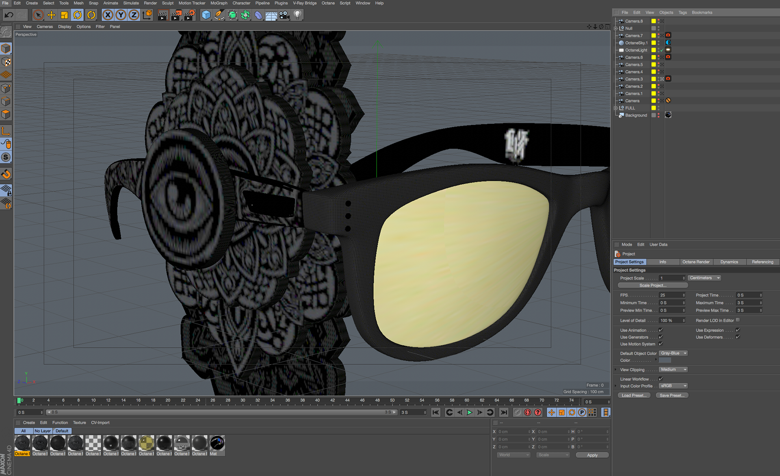The height and width of the screenshot is (476, 780).
Task: Select the Move tool
Action: click(51, 15)
